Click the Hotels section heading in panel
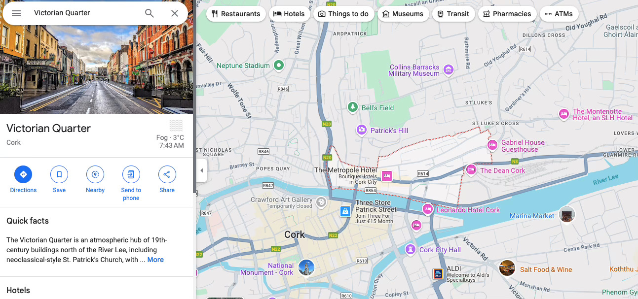Viewport: 638px width, 299px height. pos(18,290)
